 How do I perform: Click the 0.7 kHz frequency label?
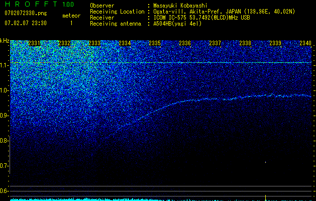click(4, 166)
